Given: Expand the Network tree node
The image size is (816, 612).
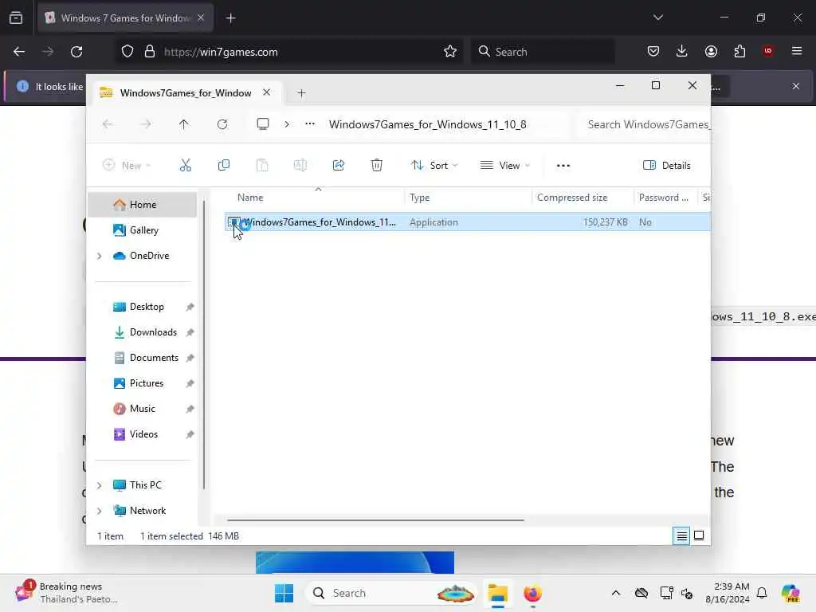Looking at the screenshot, I should point(100,511).
